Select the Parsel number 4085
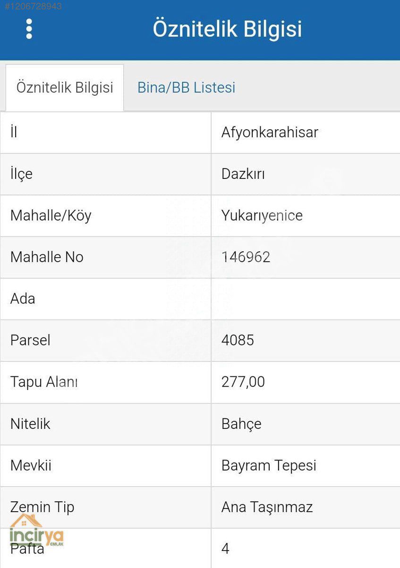The width and height of the screenshot is (400, 568). point(238,340)
